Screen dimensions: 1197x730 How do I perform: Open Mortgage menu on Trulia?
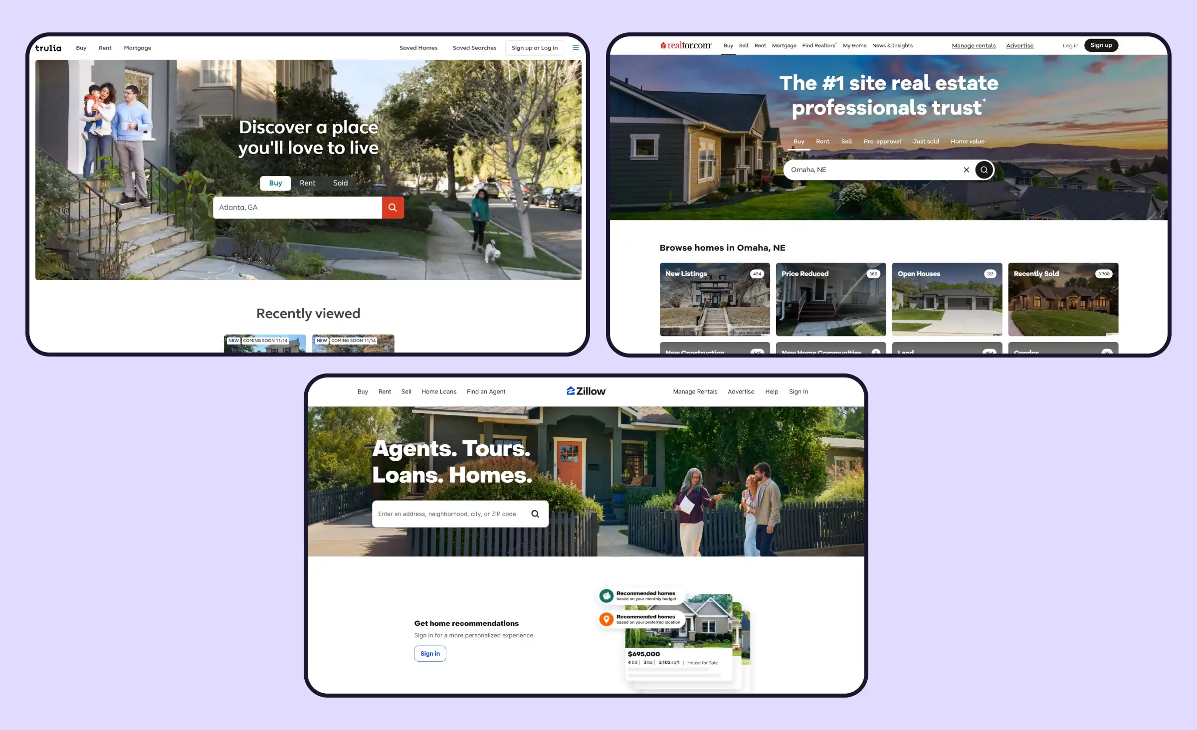[x=137, y=48]
